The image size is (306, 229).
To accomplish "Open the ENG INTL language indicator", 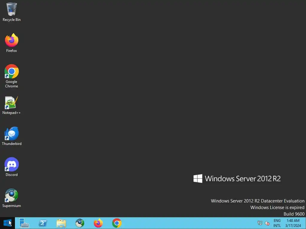I will 277,223.
